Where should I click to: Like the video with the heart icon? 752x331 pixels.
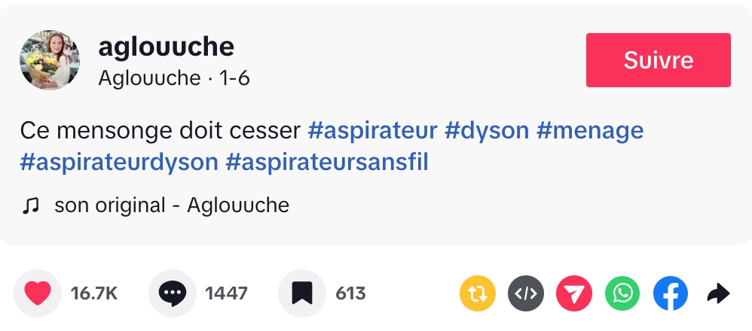(x=38, y=293)
